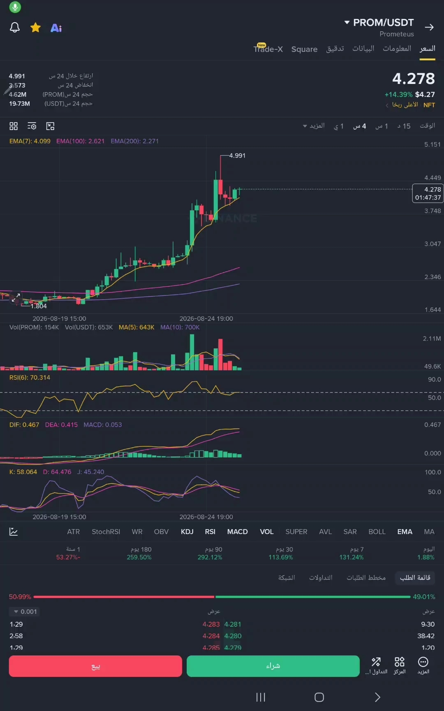This screenshot has height=711, width=444.
Task: Select the 15 د timeframe
Action: pyautogui.click(x=404, y=126)
